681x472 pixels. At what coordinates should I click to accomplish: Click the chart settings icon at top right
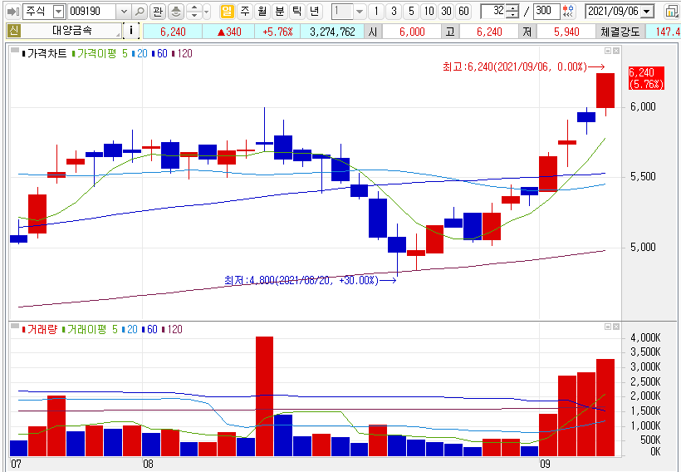pyautogui.click(x=672, y=12)
